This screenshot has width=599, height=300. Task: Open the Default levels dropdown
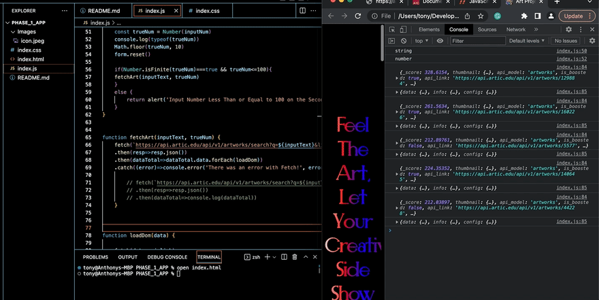[x=526, y=41]
